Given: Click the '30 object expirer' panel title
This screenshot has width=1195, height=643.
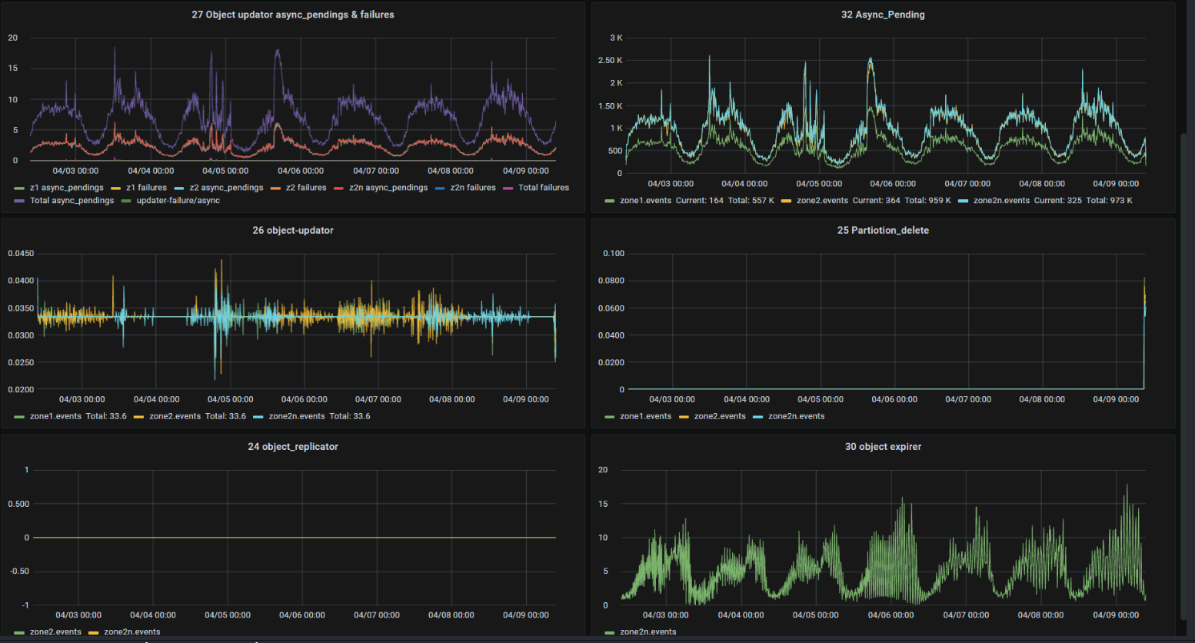Looking at the screenshot, I should tap(883, 446).
